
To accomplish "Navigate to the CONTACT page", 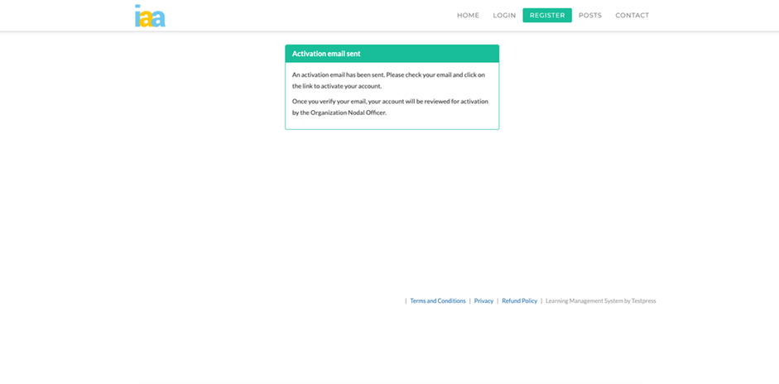I will tap(632, 16).
